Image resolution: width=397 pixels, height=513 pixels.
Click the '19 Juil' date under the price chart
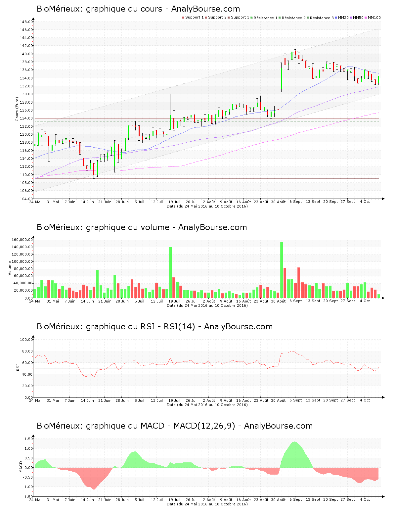pyautogui.click(x=174, y=202)
